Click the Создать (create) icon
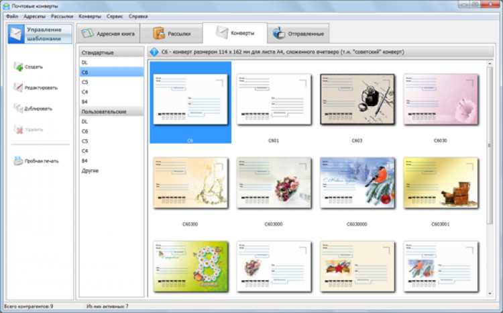The width and height of the screenshot is (503, 313). point(18,67)
